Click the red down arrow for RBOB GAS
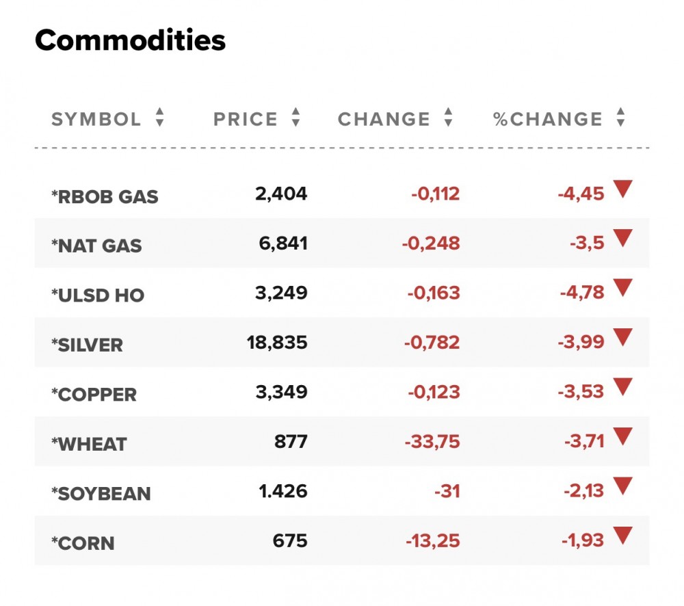 pyautogui.click(x=622, y=190)
